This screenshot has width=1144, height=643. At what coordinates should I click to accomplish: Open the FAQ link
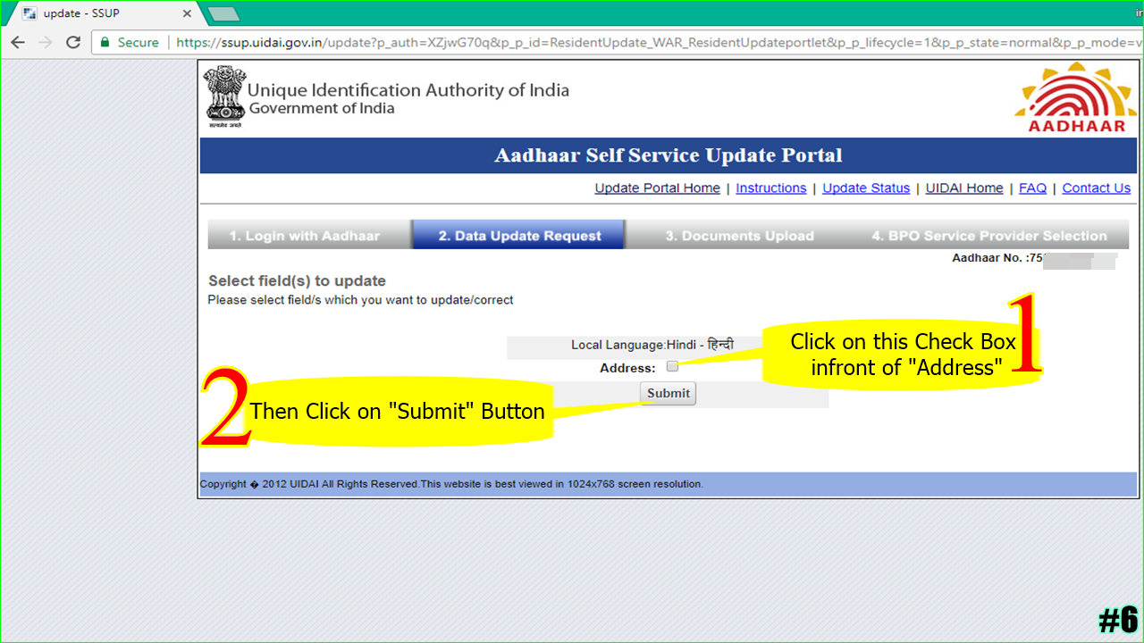[x=1032, y=188]
